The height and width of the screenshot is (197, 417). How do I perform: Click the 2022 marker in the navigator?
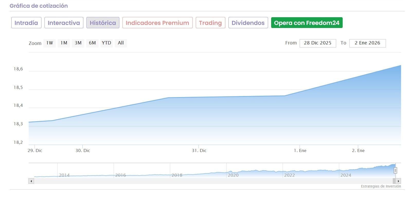(289, 175)
